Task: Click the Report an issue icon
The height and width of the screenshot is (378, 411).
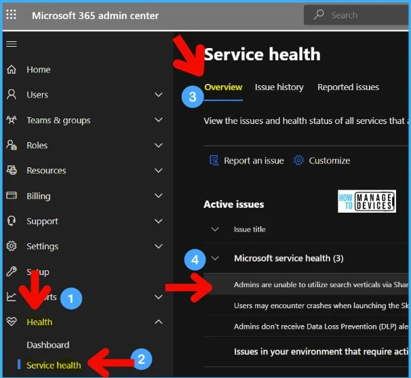Action: click(214, 160)
